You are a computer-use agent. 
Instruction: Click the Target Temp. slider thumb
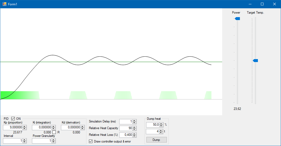coord(255,61)
